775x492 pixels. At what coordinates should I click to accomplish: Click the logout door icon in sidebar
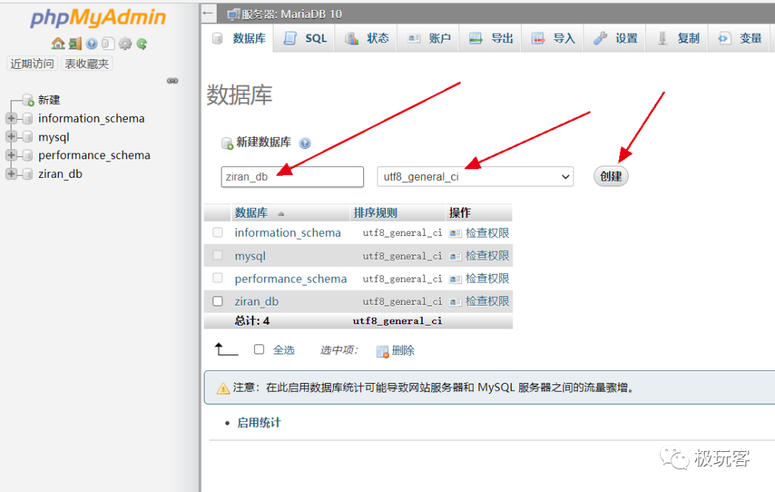[75, 44]
